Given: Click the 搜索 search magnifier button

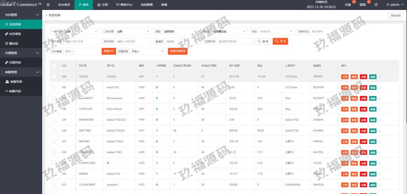Looking at the screenshot, I should coord(263,41).
